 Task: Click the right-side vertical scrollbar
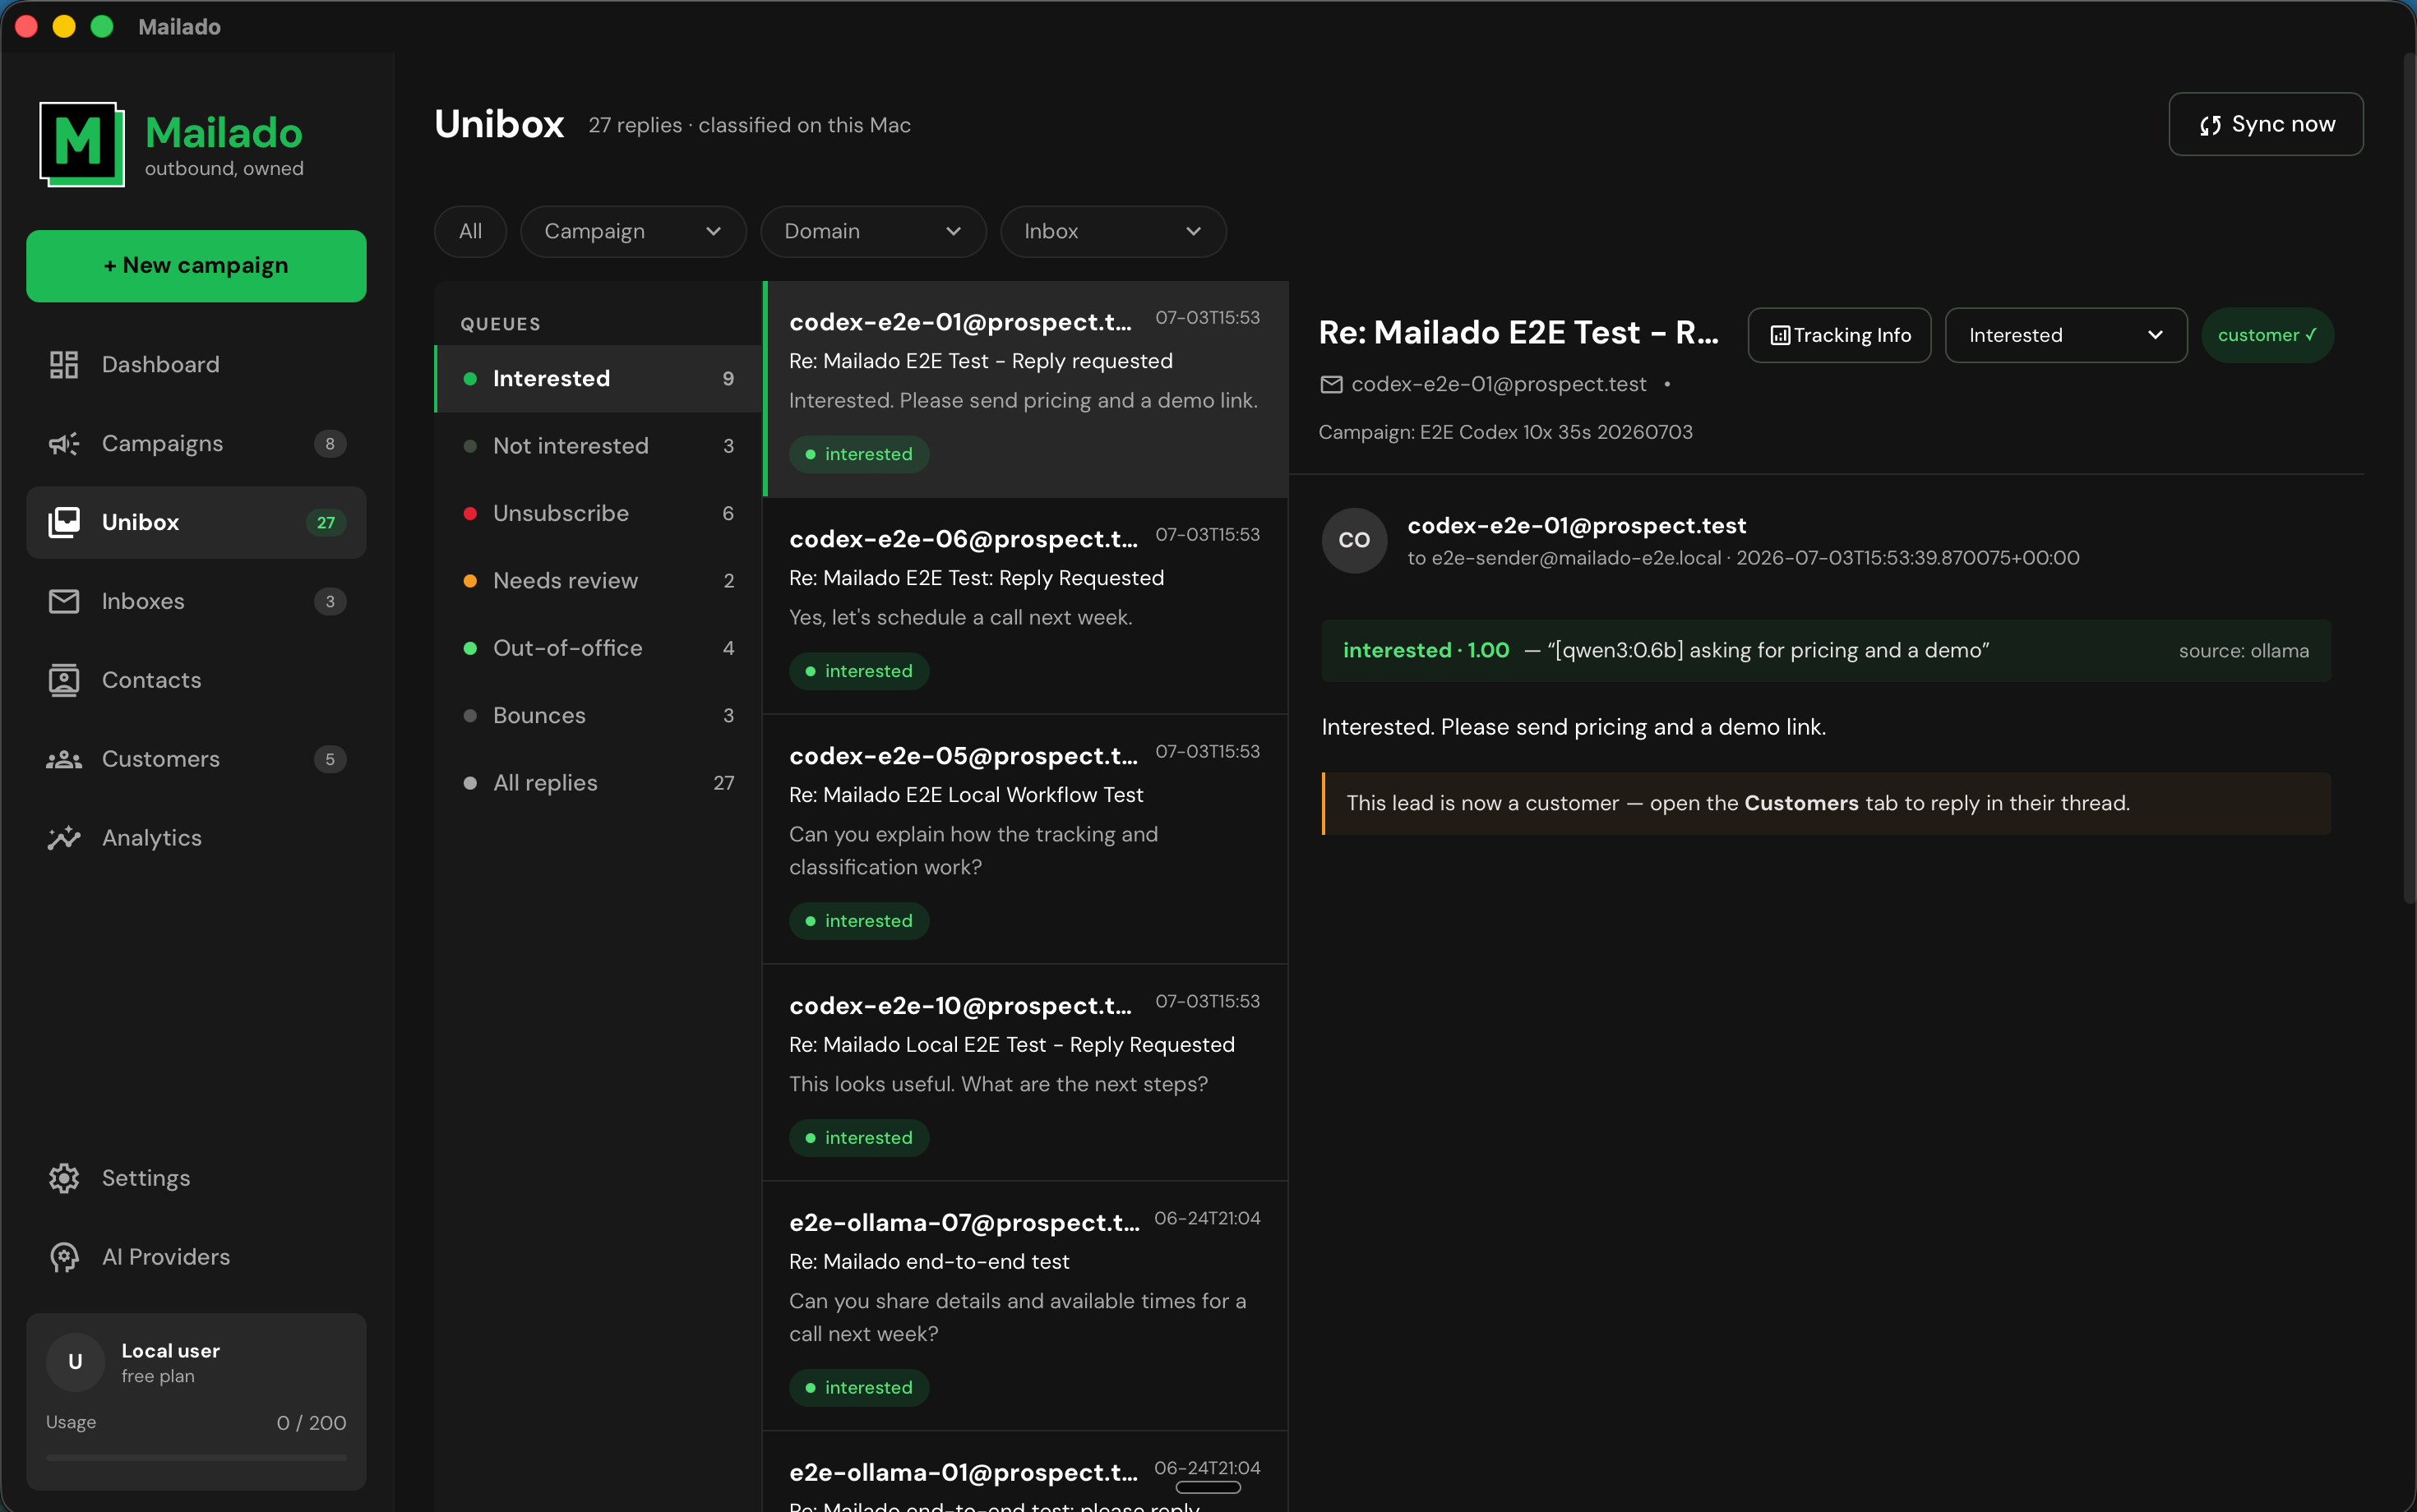[2409, 480]
